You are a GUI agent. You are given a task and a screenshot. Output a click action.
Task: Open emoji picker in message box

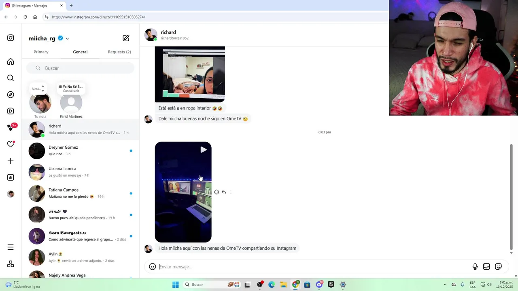click(x=153, y=267)
